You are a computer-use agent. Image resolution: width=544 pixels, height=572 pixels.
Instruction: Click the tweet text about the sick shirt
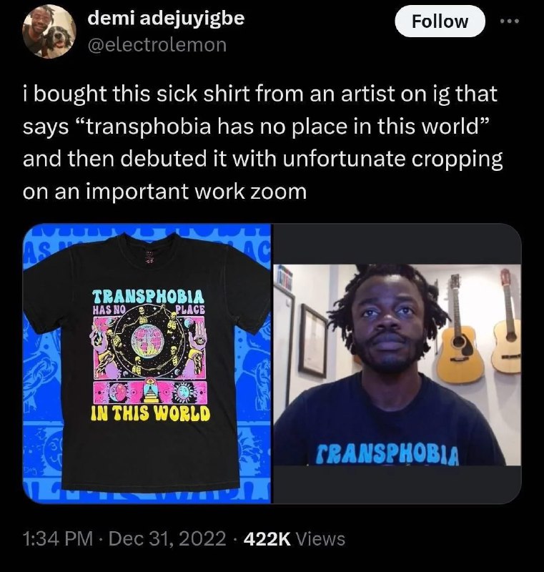pos(262,142)
